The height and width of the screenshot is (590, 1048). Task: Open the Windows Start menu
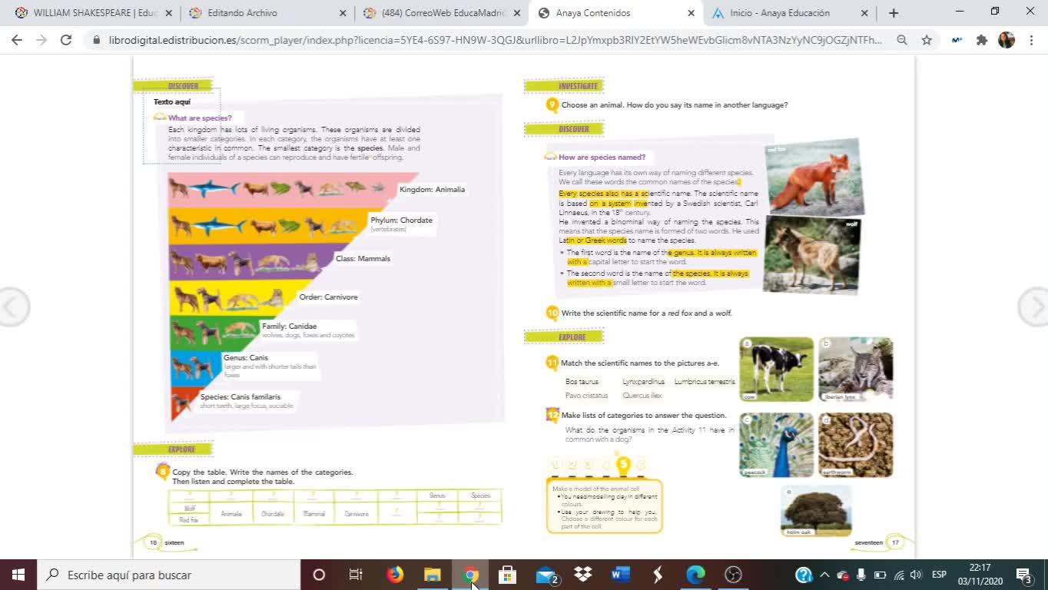[18, 575]
